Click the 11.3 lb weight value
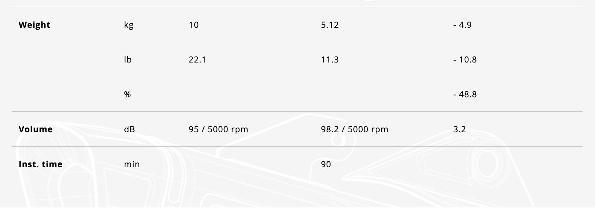Screen dimensions: 595x213 330,59
